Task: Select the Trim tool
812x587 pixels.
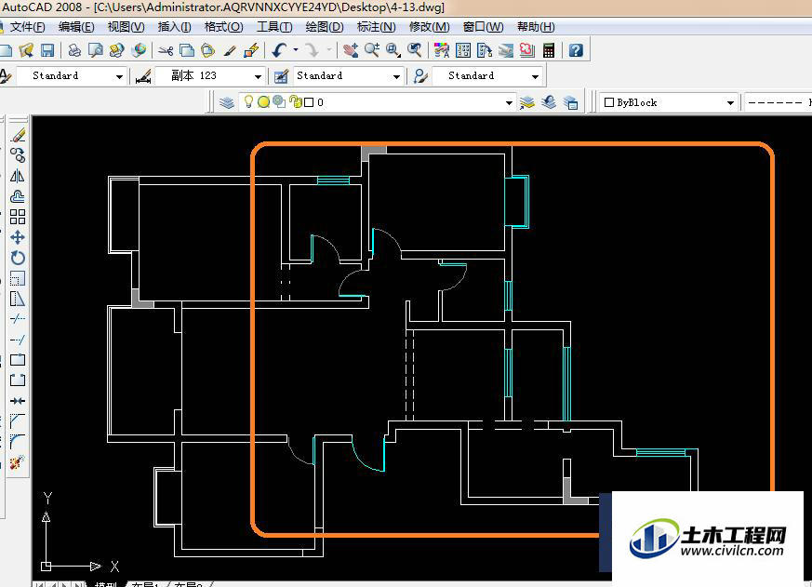Action: (18, 319)
